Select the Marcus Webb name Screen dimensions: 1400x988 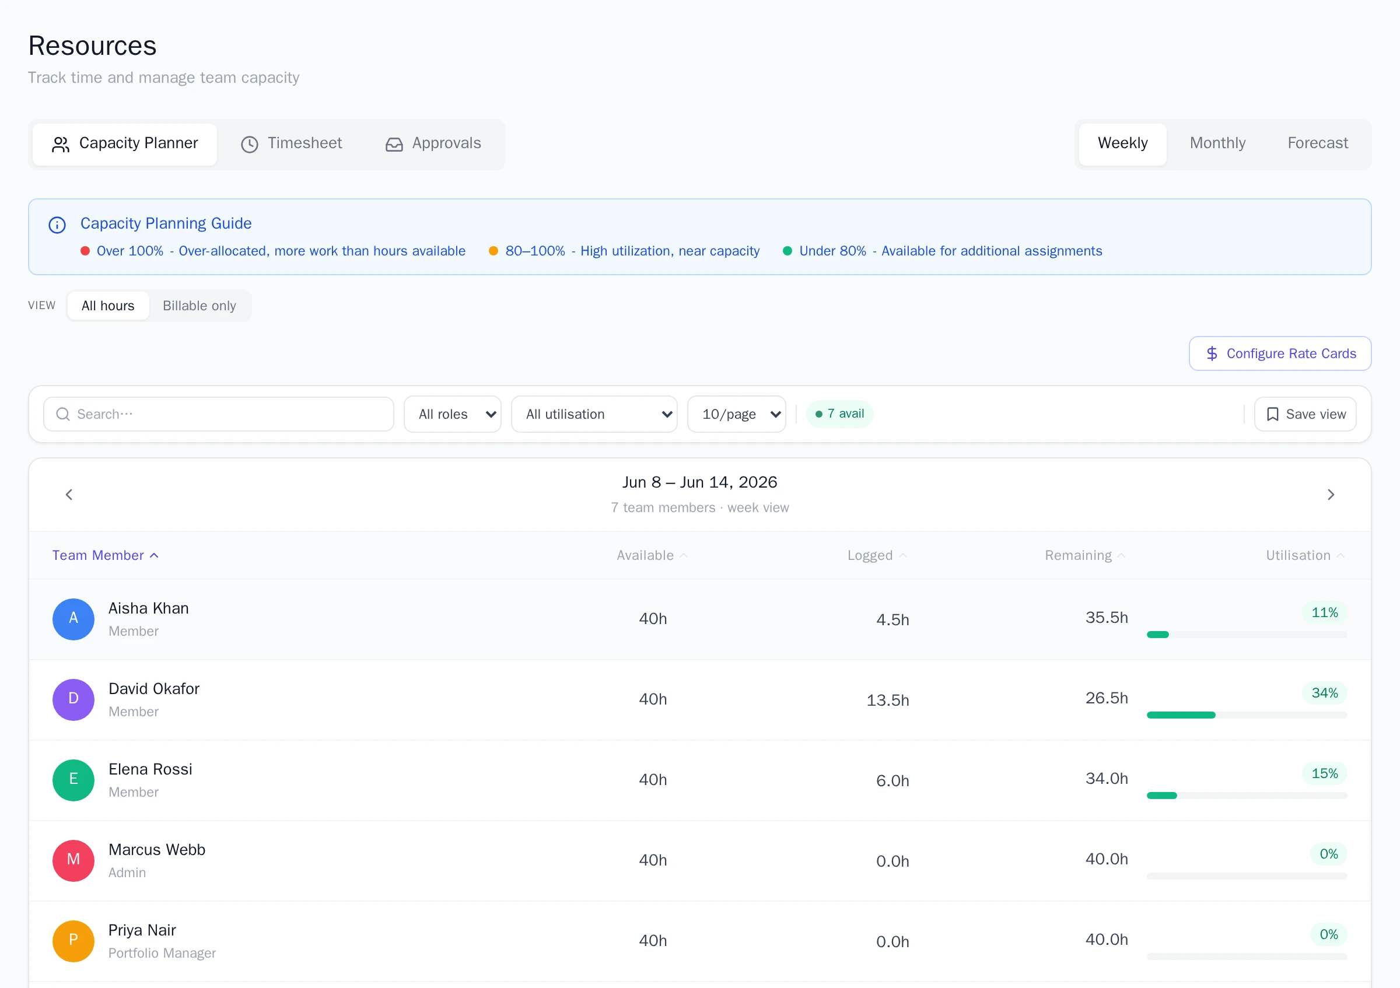[x=157, y=850]
